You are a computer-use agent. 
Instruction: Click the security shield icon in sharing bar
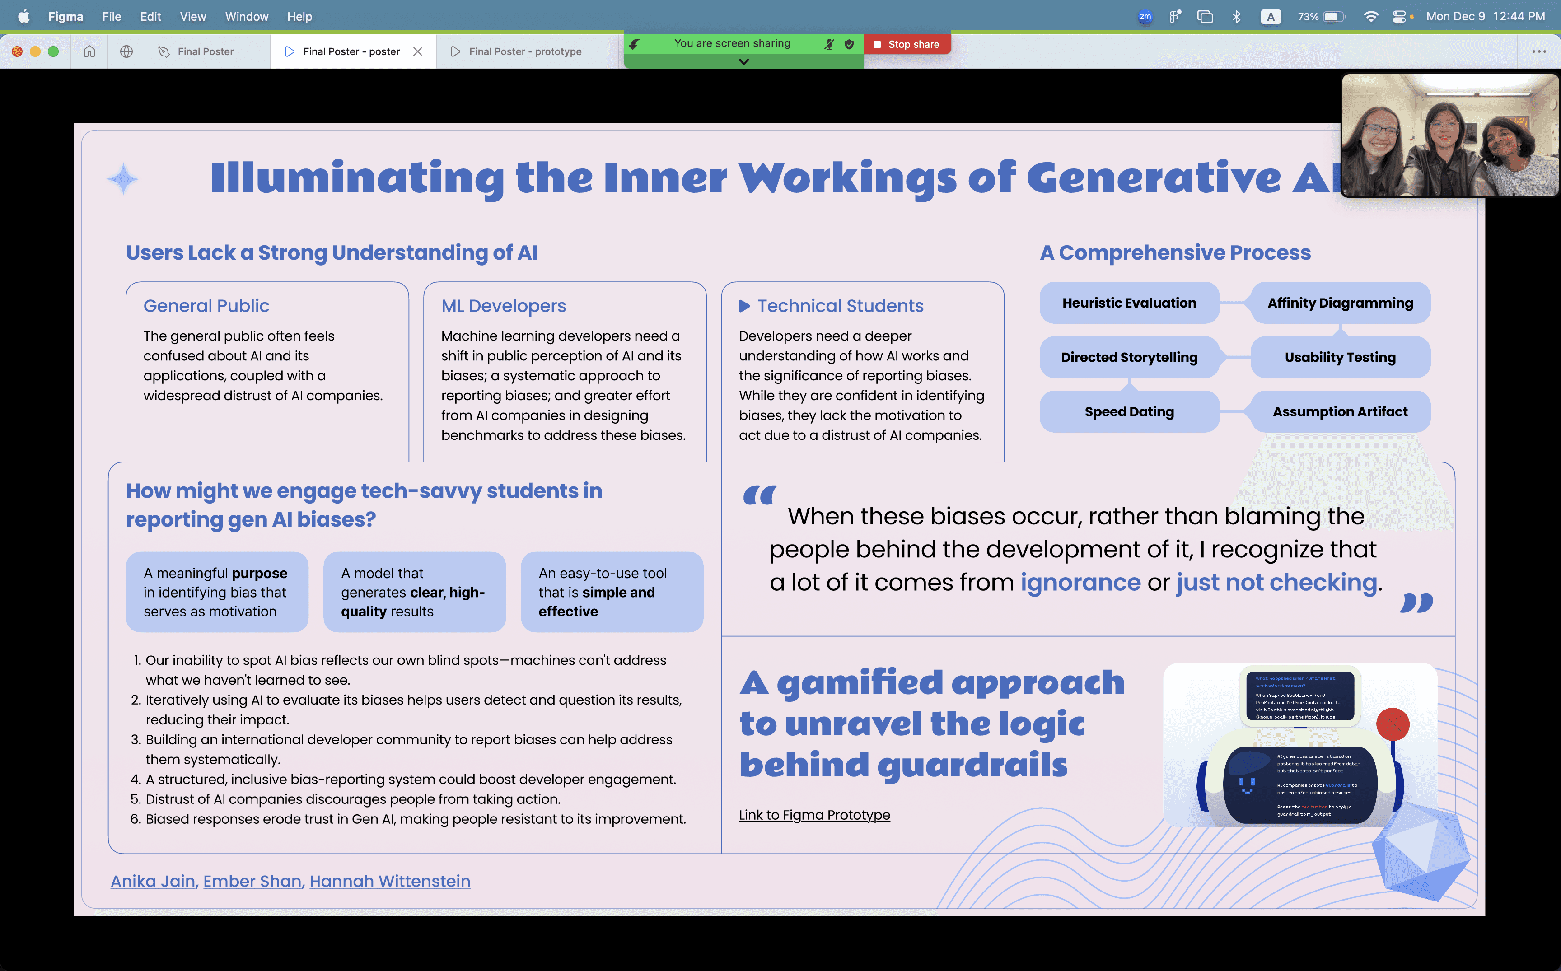(x=849, y=44)
